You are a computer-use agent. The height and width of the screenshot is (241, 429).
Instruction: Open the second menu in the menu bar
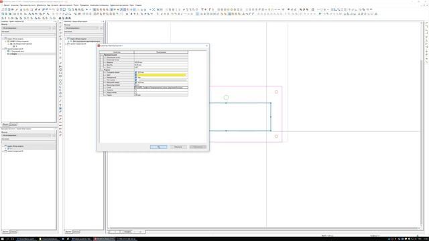15,5
